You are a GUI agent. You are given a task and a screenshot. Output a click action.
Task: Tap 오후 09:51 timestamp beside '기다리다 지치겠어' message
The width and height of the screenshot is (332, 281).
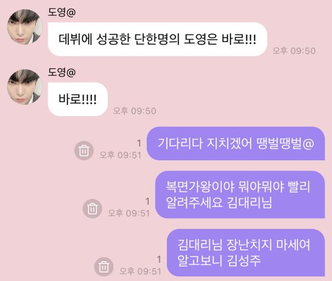click(x=120, y=155)
